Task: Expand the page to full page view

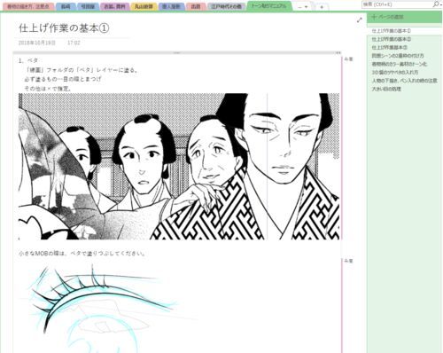Action: coord(360,20)
